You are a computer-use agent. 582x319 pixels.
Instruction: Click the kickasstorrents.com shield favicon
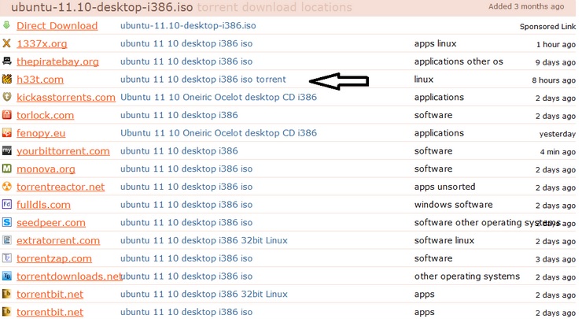pyautogui.click(x=6, y=97)
